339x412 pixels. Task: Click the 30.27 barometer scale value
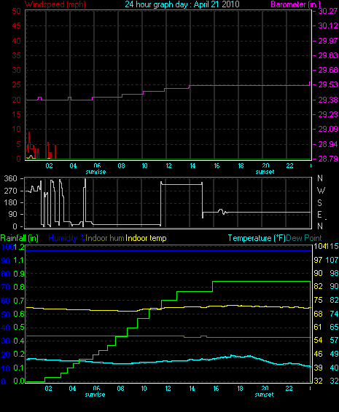click(328, 11)
